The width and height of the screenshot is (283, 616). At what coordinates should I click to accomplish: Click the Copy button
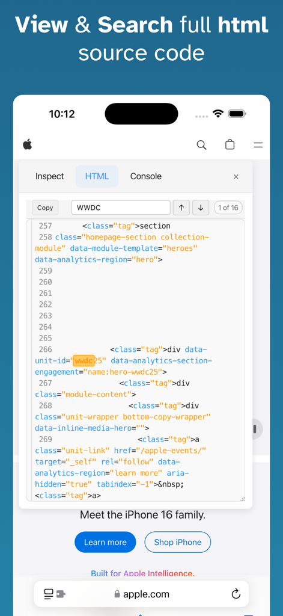[x=45, y=208]
